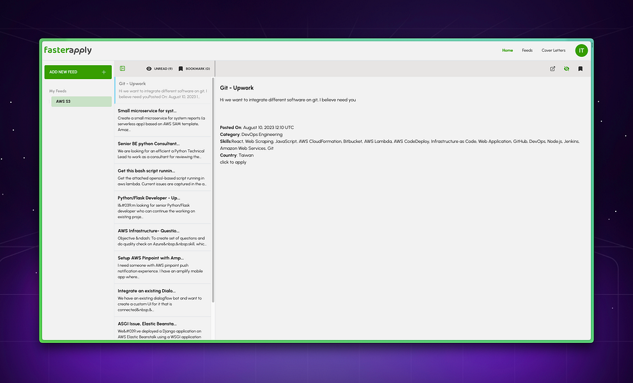The image size is (633, 383).
Task: Open the IT user avatar menu
Action: tap(581, 50)
